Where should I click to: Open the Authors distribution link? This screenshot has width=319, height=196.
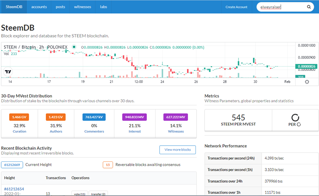[x=56, y=131]
